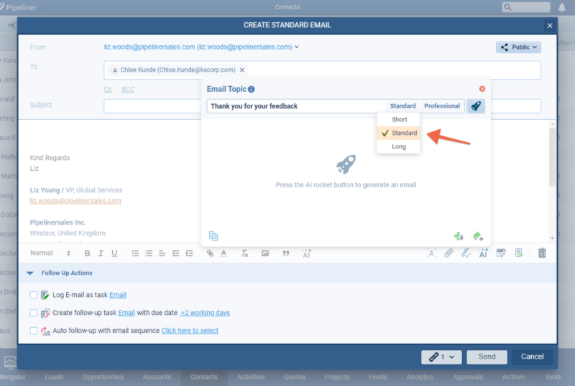
Task: Toggle bold formatting in editor toolbar
Action: coord(87,253)
